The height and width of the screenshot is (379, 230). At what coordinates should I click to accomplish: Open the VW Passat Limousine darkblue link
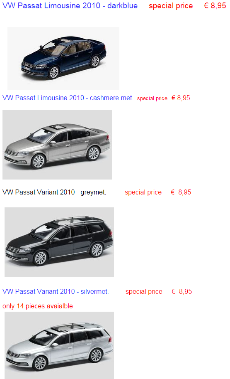(70, 5)
